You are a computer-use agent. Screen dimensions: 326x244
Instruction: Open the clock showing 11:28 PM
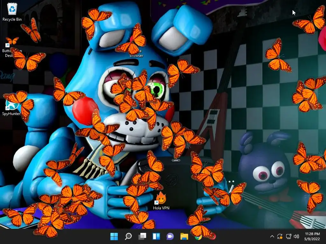coord(312,236)
